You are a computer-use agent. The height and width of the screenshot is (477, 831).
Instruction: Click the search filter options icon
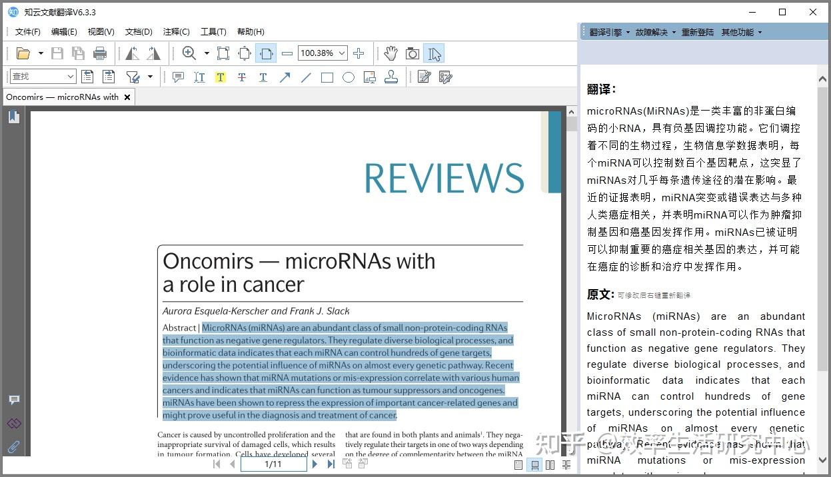[x=133, y=77]
